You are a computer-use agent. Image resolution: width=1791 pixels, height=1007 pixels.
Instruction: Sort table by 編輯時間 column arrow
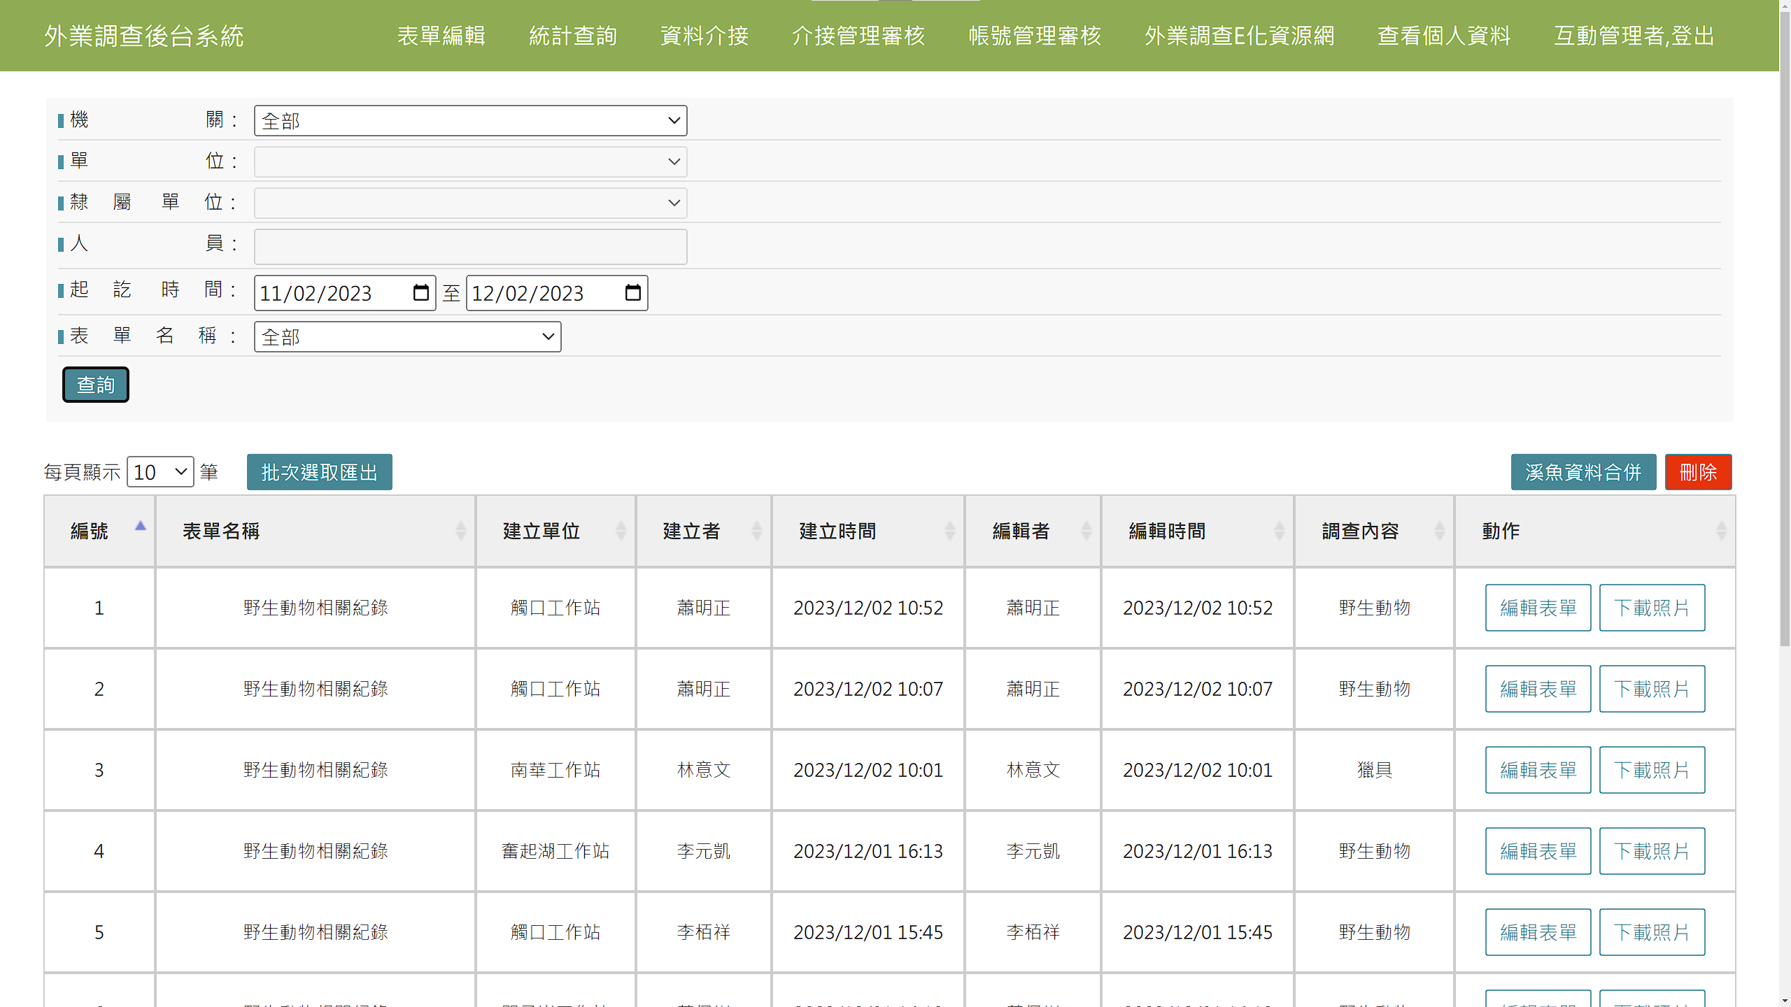click(x=1279, y=531)
